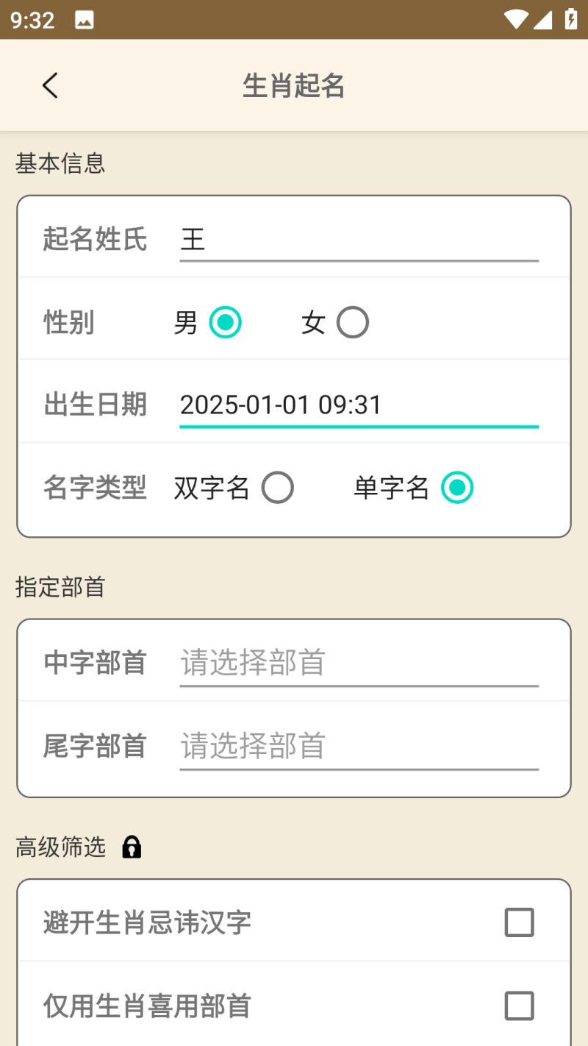Check the 仅用生肖喜用部首 box
588x1046 pixels.
point(519,1006)
